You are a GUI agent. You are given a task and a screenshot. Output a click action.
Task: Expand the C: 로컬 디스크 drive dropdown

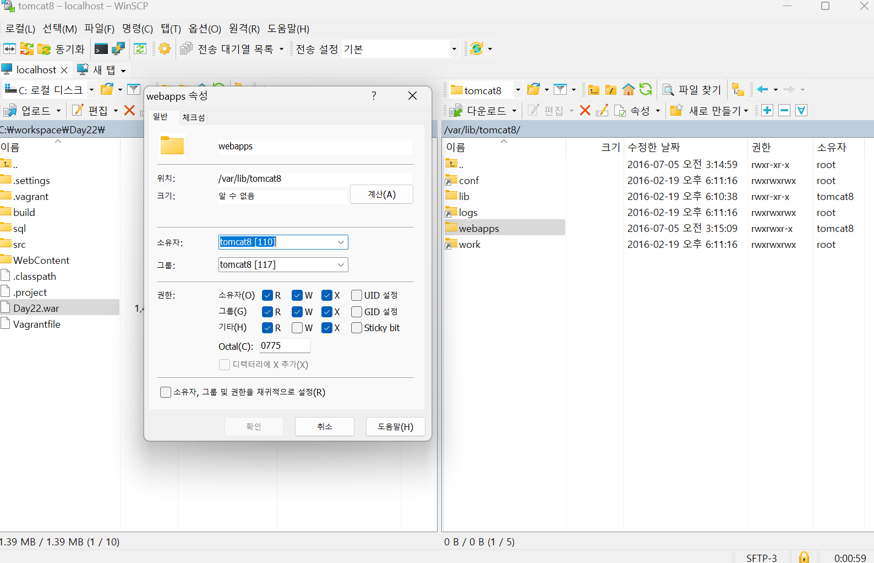(91, 89)
